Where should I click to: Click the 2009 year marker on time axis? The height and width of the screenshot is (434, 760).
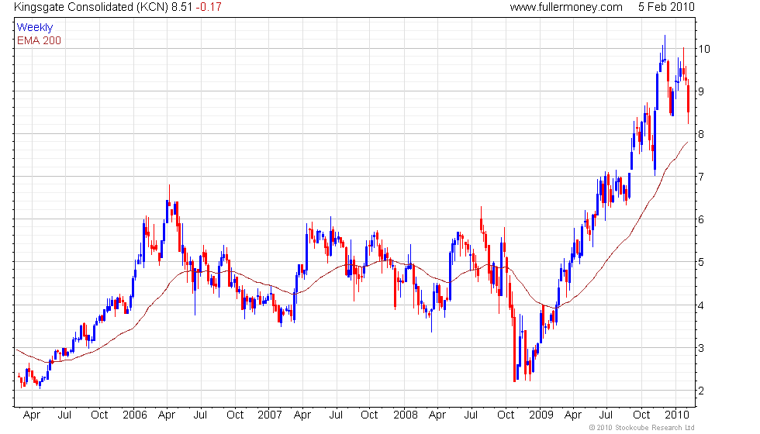click(541, 415)
